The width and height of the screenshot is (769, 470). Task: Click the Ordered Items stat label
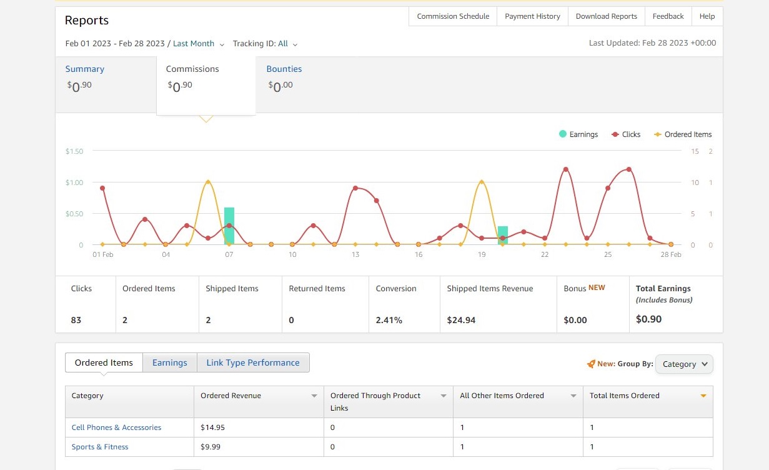tap(149, 289)
